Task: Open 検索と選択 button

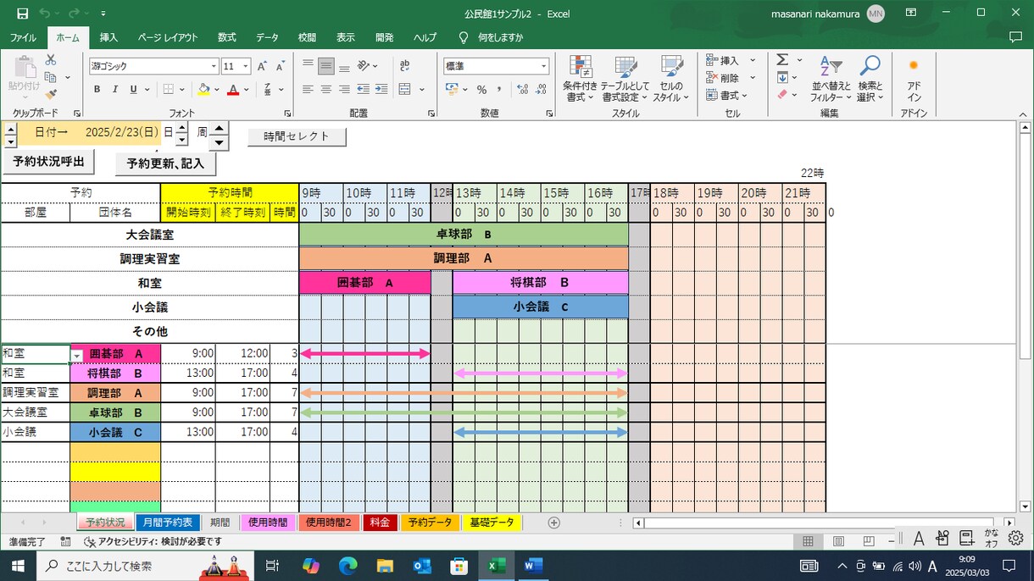Action: click(x=870, y=80)
